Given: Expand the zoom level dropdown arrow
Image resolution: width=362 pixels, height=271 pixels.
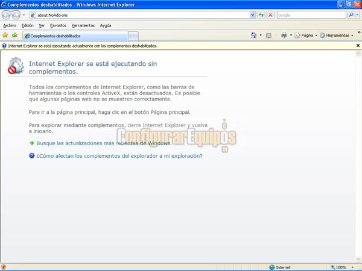Looking at the screenshot, I should (x=352, y=267).
